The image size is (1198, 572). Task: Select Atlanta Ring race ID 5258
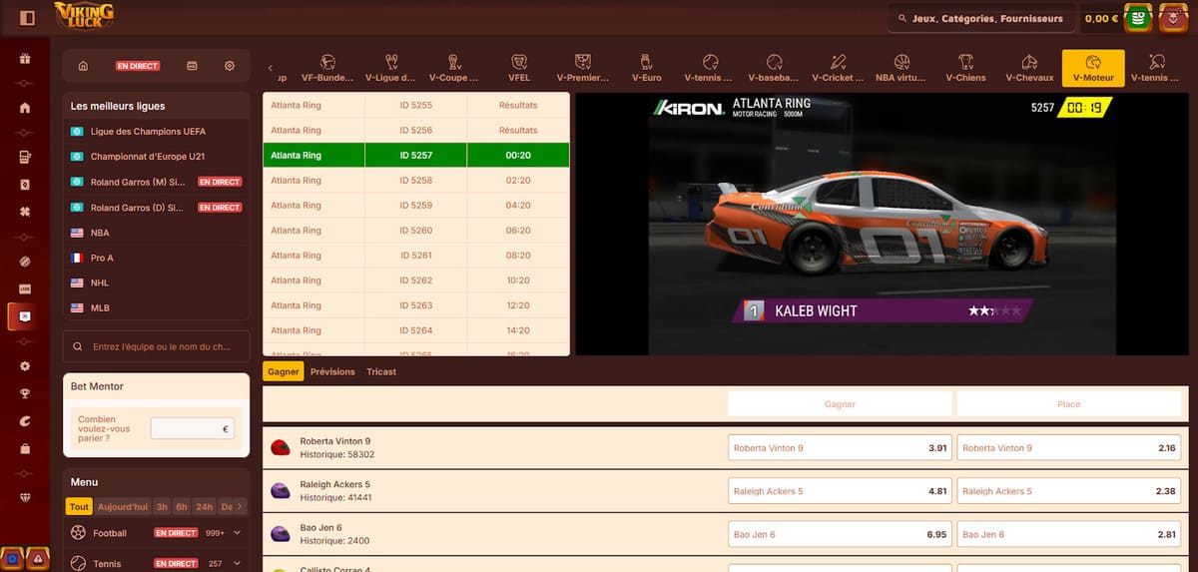pyautogui.click(x=416, y=181)
